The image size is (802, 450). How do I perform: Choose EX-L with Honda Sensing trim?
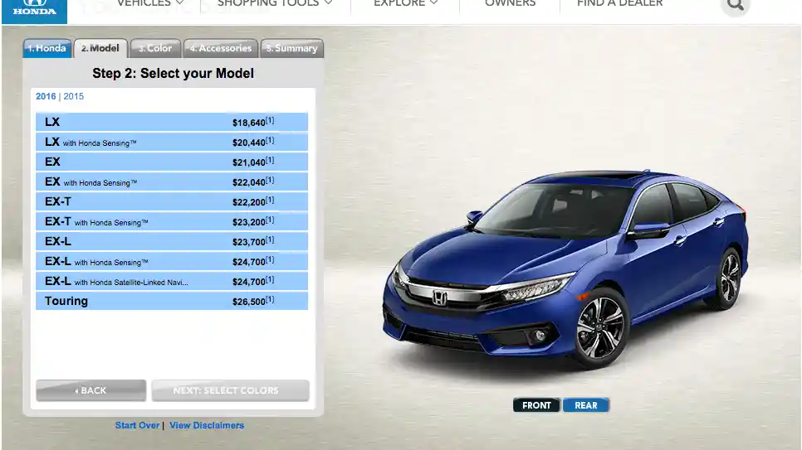(x=172, y=262)
